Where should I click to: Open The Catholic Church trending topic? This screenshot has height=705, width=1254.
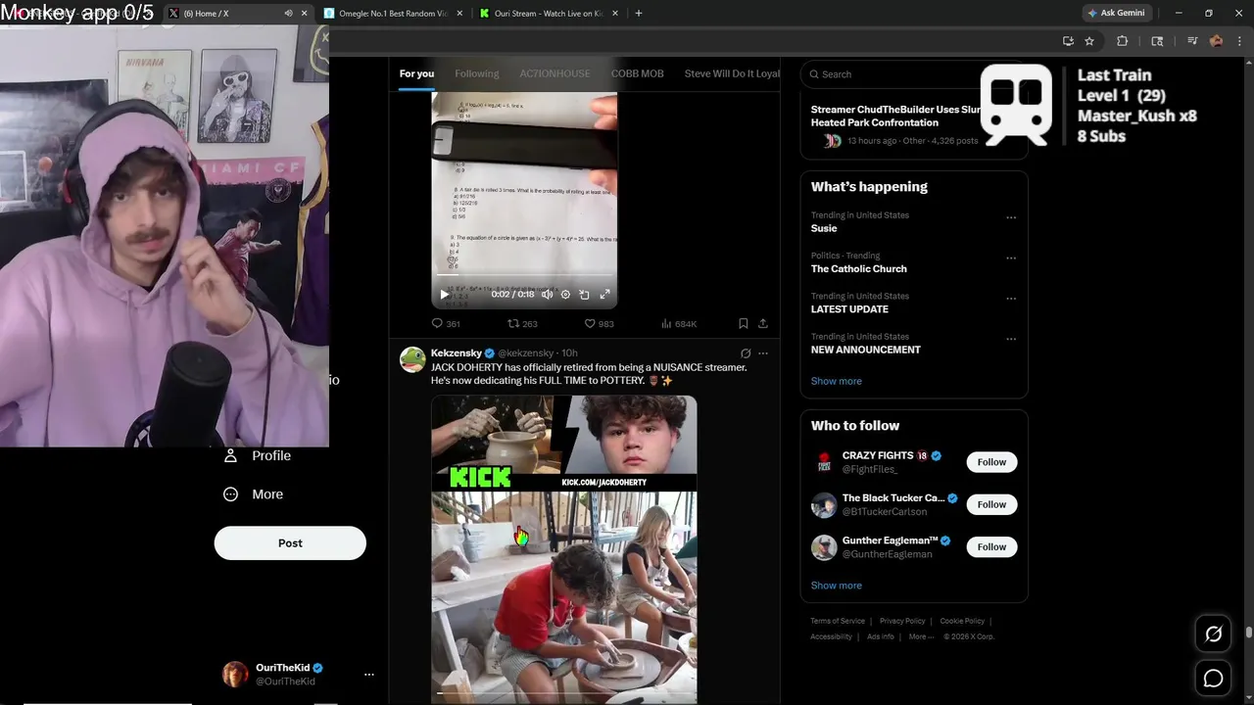point(858,268)
